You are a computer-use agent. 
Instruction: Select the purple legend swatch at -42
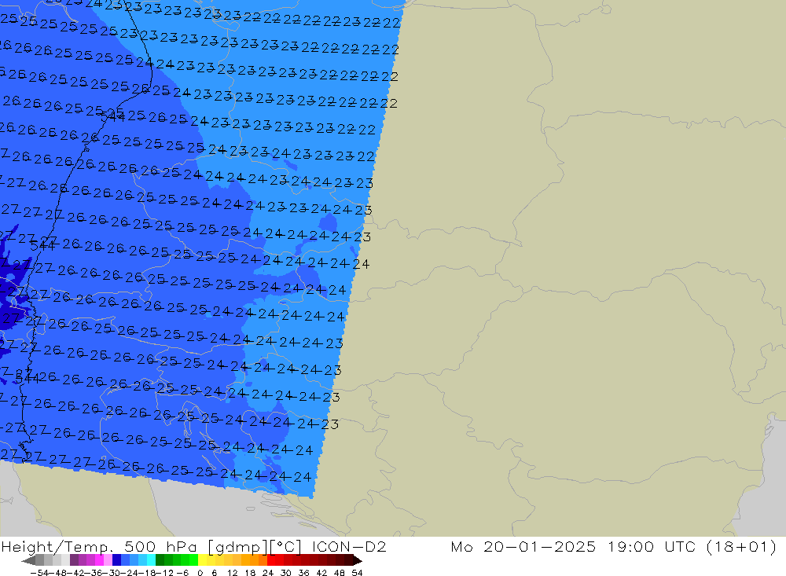pos(74,560)
